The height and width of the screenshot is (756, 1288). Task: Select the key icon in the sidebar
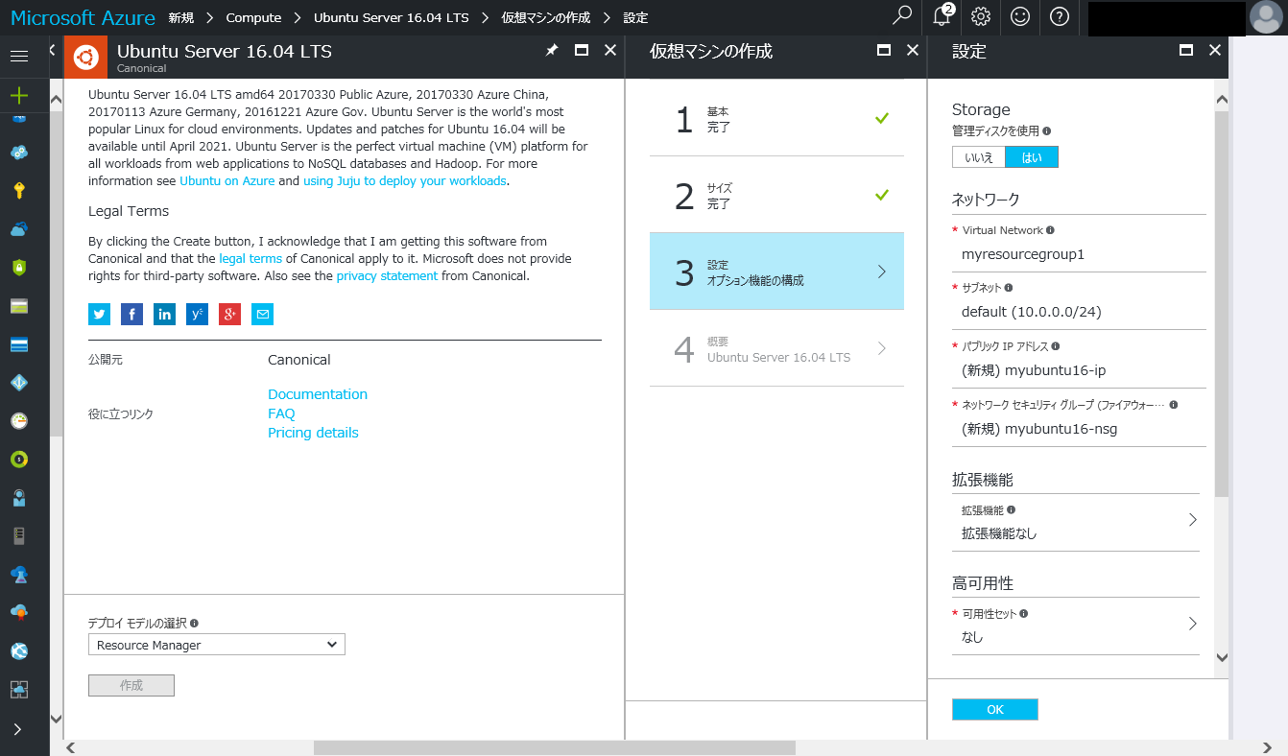(19, 191)
